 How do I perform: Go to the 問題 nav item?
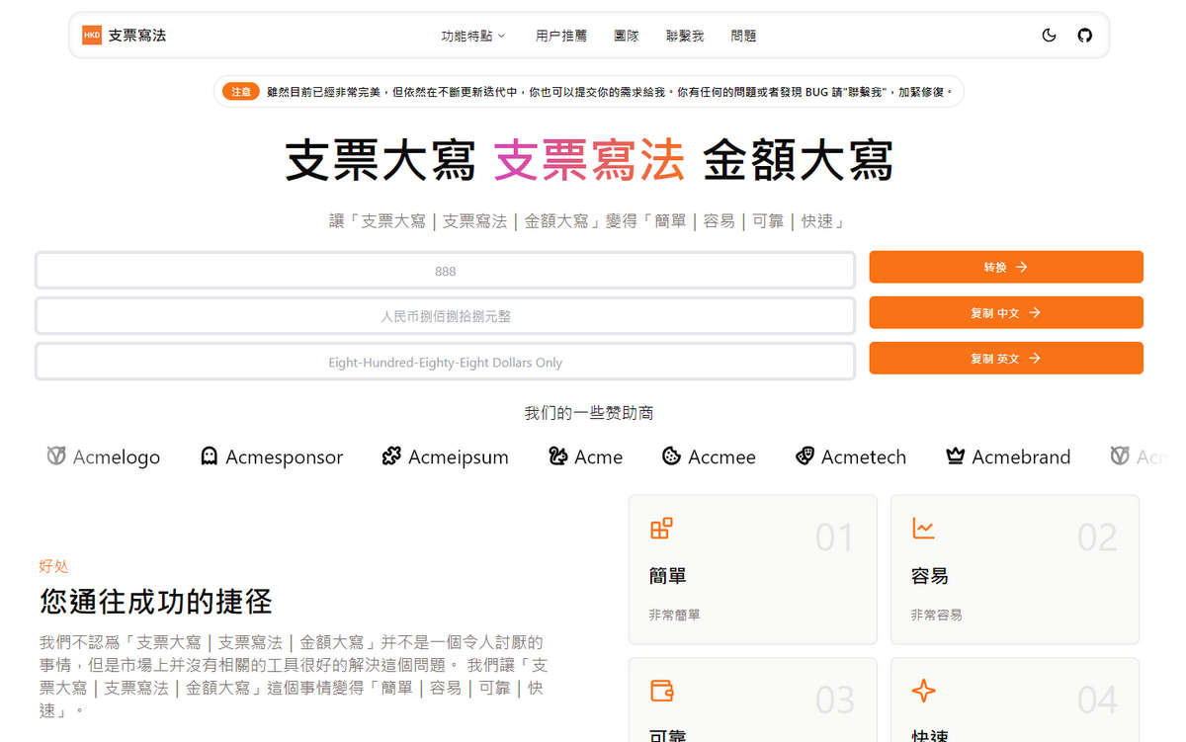coord(743,36)
